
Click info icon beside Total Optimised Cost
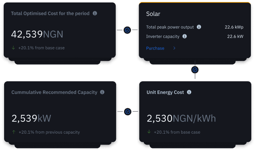point(95,13)
